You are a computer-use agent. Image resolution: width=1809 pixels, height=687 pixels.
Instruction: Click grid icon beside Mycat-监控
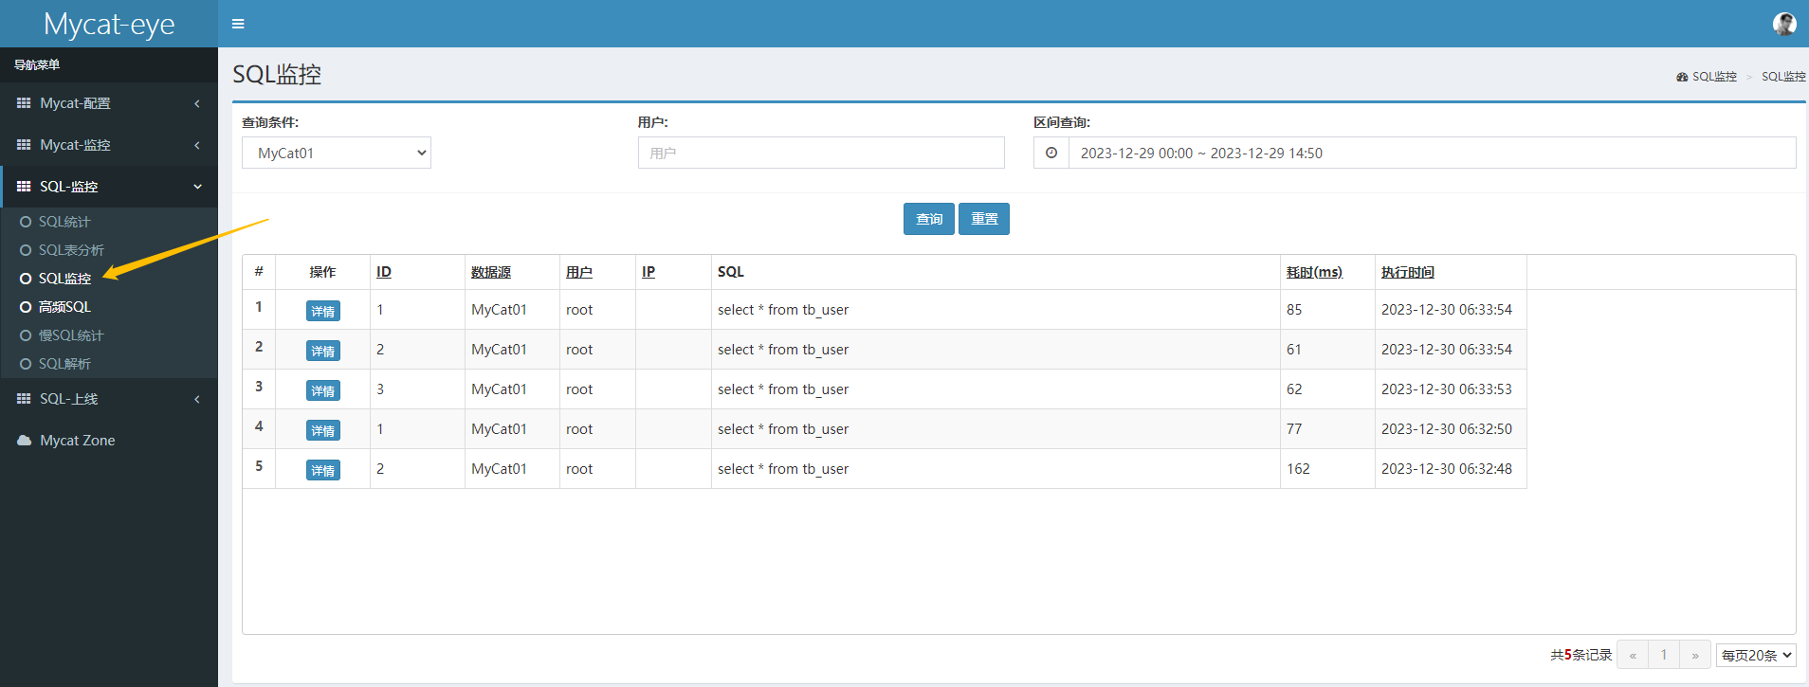click(x=24, y=145)
